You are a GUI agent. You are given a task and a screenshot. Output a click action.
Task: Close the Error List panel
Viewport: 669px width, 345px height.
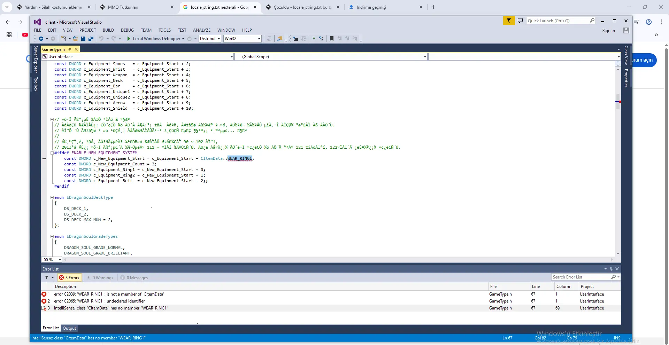[617, 269]
